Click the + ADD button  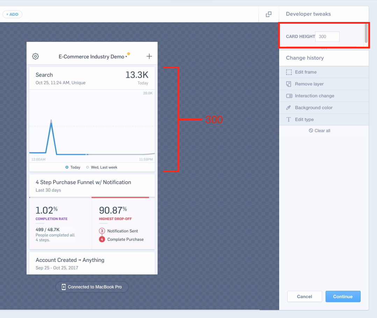tap(12, 14)
